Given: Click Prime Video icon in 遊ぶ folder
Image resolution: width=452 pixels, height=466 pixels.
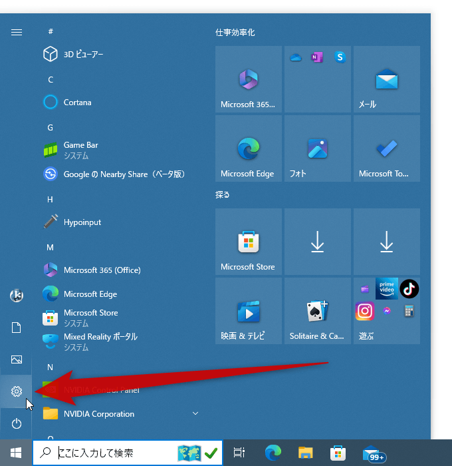Looking at the screenshot, I should [387, 288].
